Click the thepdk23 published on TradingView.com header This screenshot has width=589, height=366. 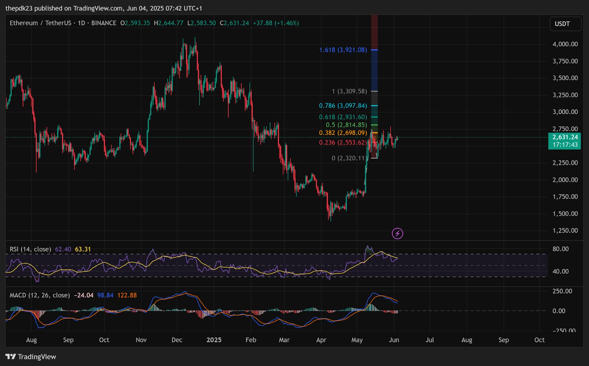(x=104, y=8)
